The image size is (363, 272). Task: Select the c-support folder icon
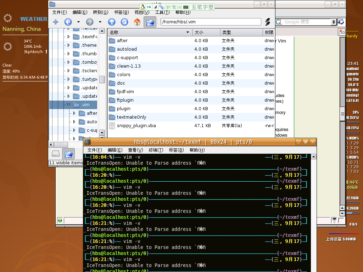(x=112, y=58)
